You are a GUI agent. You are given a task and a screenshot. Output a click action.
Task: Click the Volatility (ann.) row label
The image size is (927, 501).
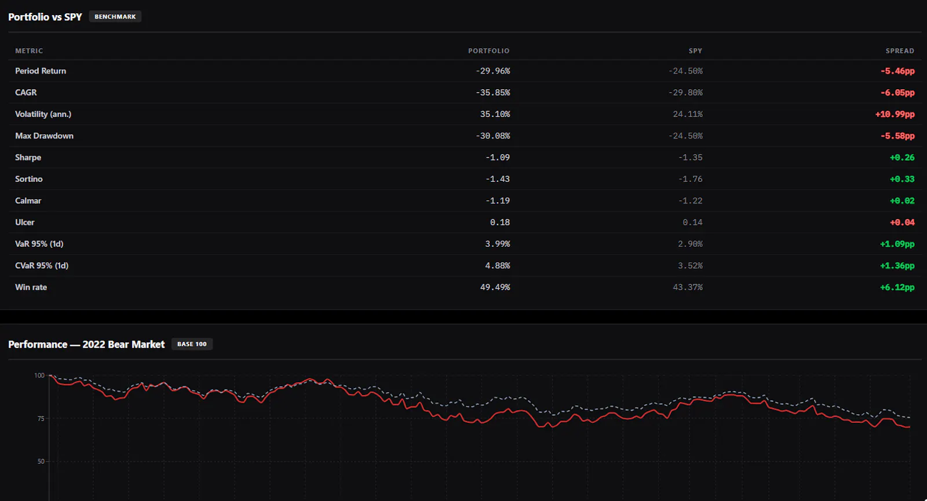(43, 114)
